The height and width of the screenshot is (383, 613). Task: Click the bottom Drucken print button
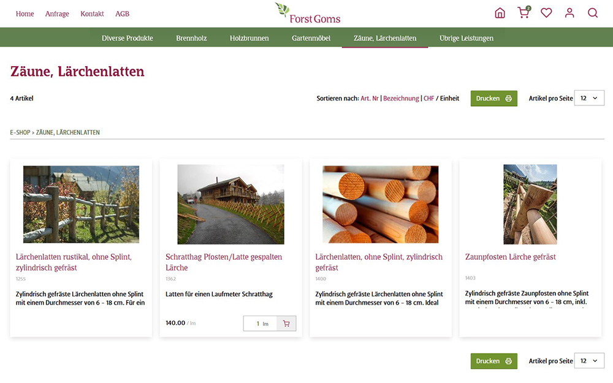point(493,361)
